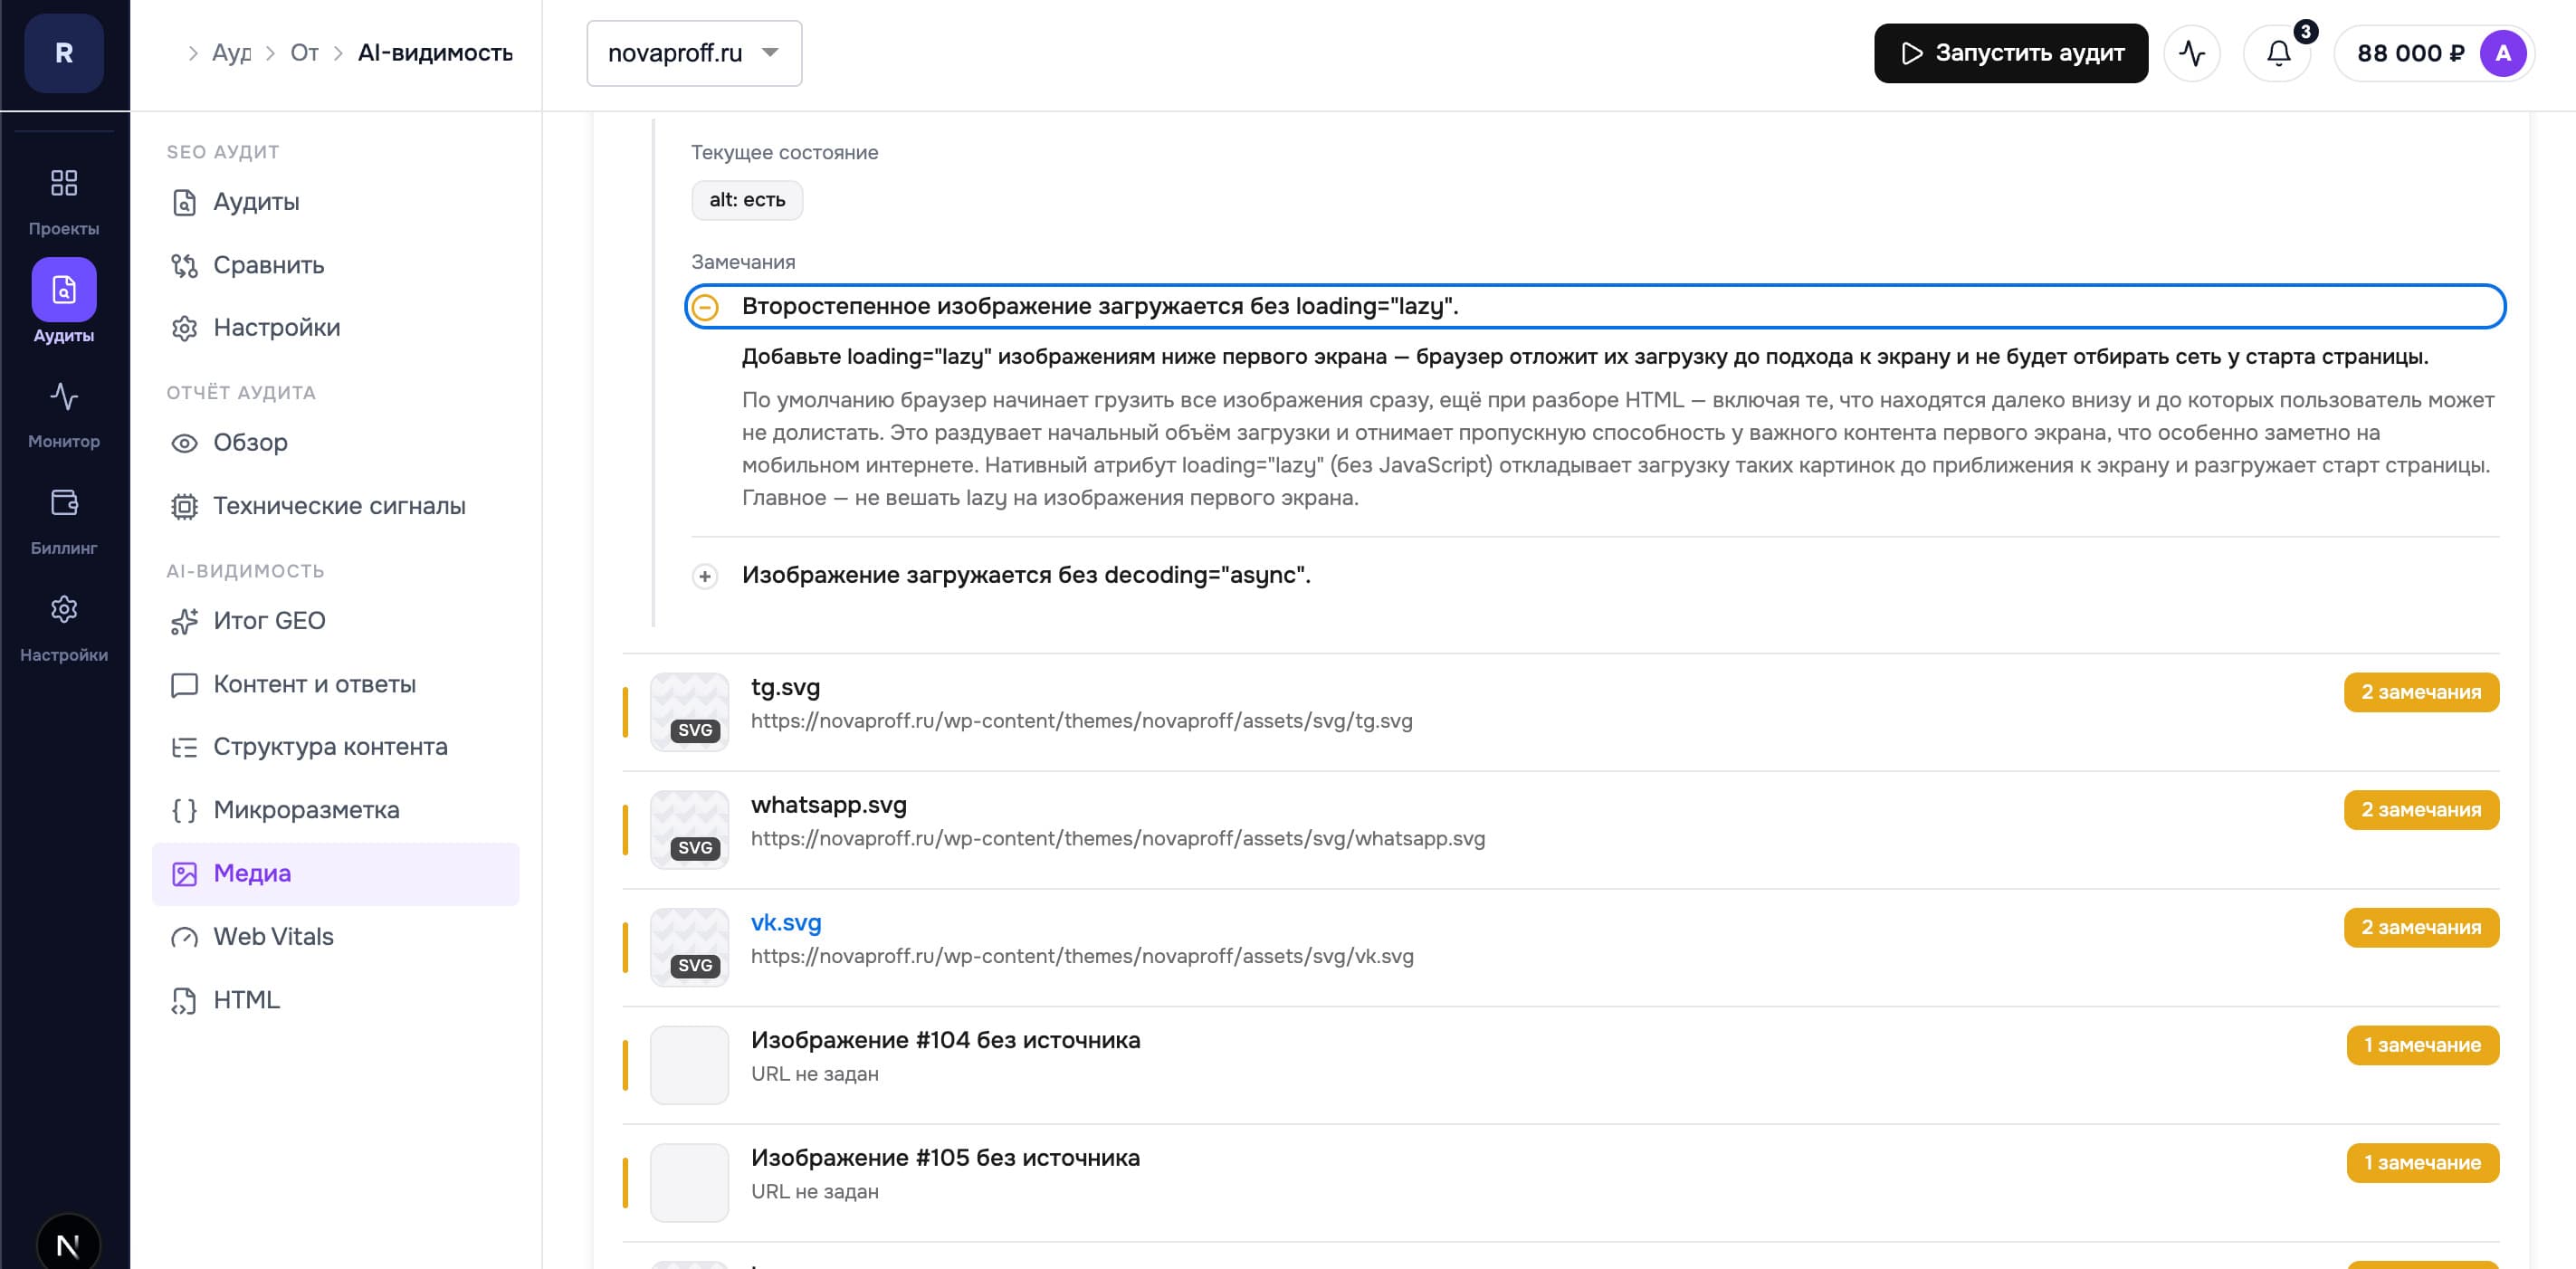Click 2 замечания badge for vk.svg
The width and height of the screenshot is (2576, 1269).
(2421, 928)
